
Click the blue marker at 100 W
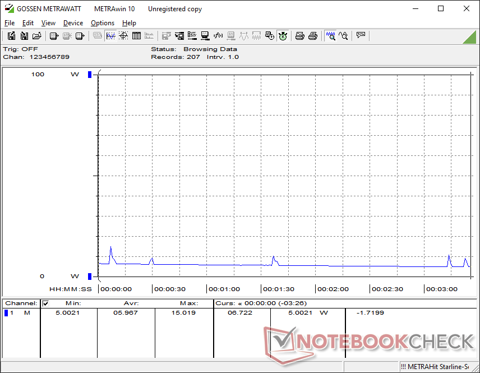[89, 75]
